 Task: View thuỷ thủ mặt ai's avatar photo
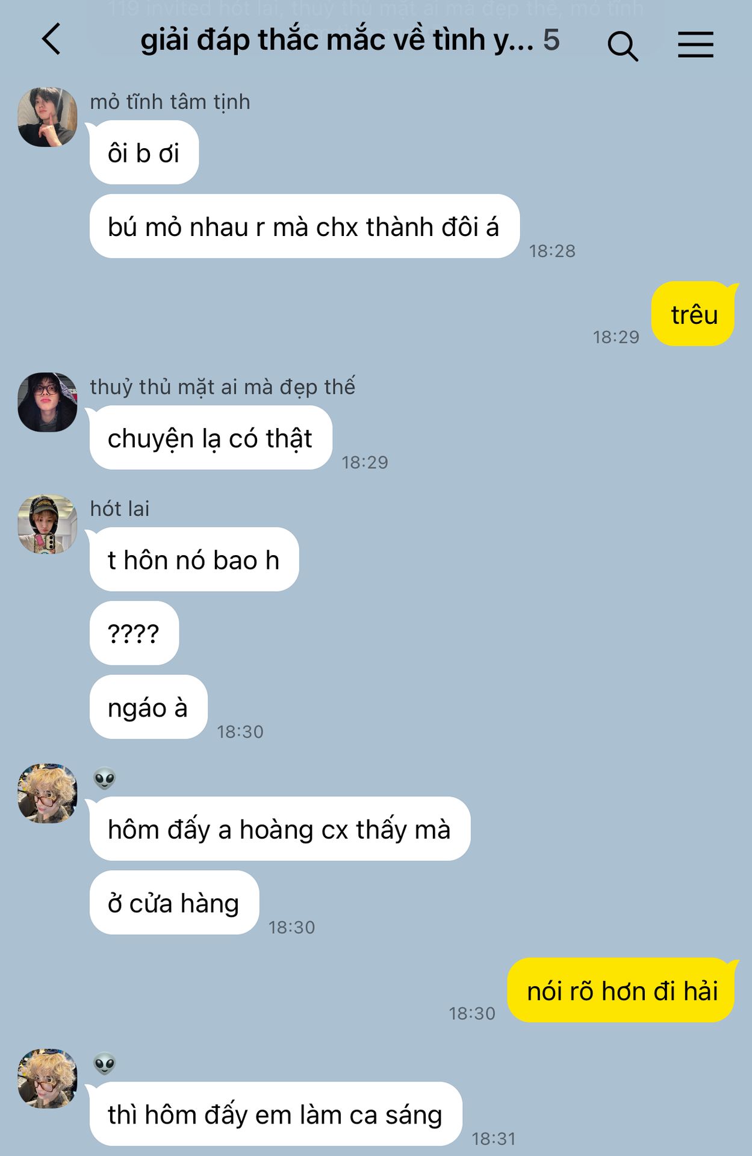[48, 402]
